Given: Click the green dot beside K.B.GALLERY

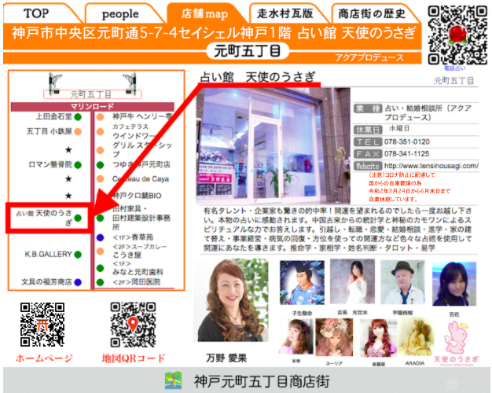Looking at the screenshot, I should (79, 255).
